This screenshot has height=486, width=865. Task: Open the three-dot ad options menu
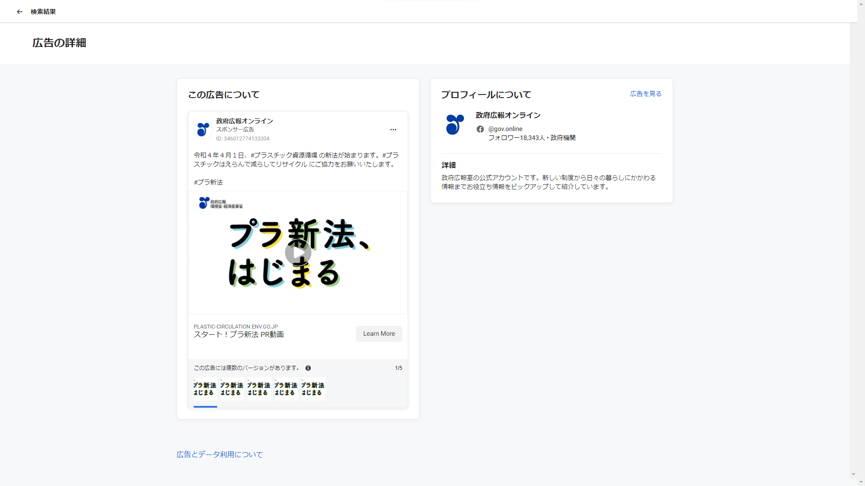pyautogui.click(x=393, y=130)
